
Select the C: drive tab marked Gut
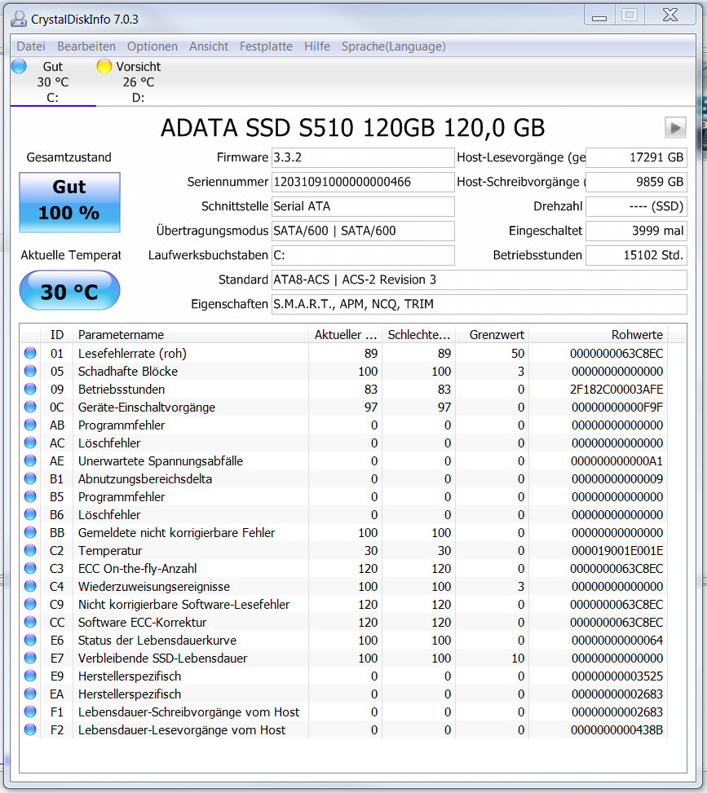(53, 82)
